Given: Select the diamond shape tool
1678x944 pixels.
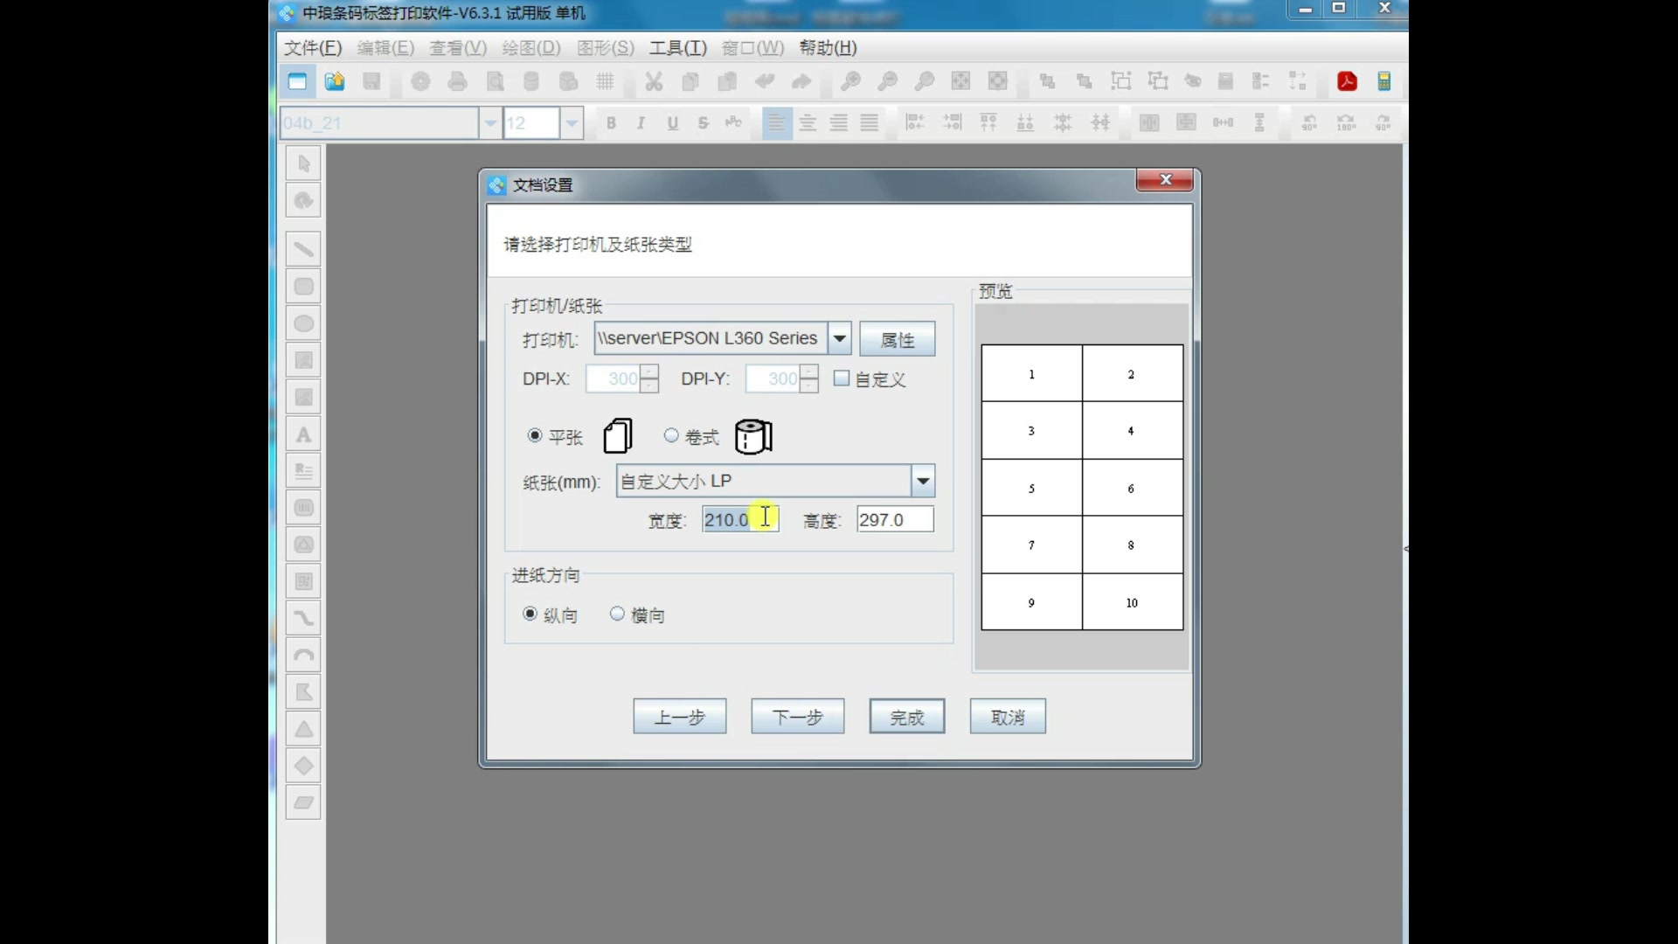Looking at the screenshot, I should (303, 766).
